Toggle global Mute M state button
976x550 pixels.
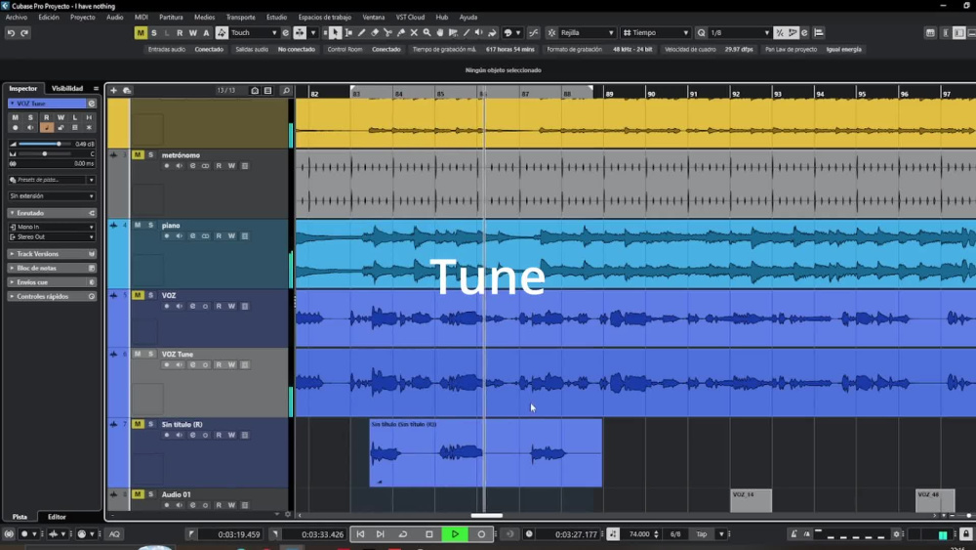tap(141, 33)
